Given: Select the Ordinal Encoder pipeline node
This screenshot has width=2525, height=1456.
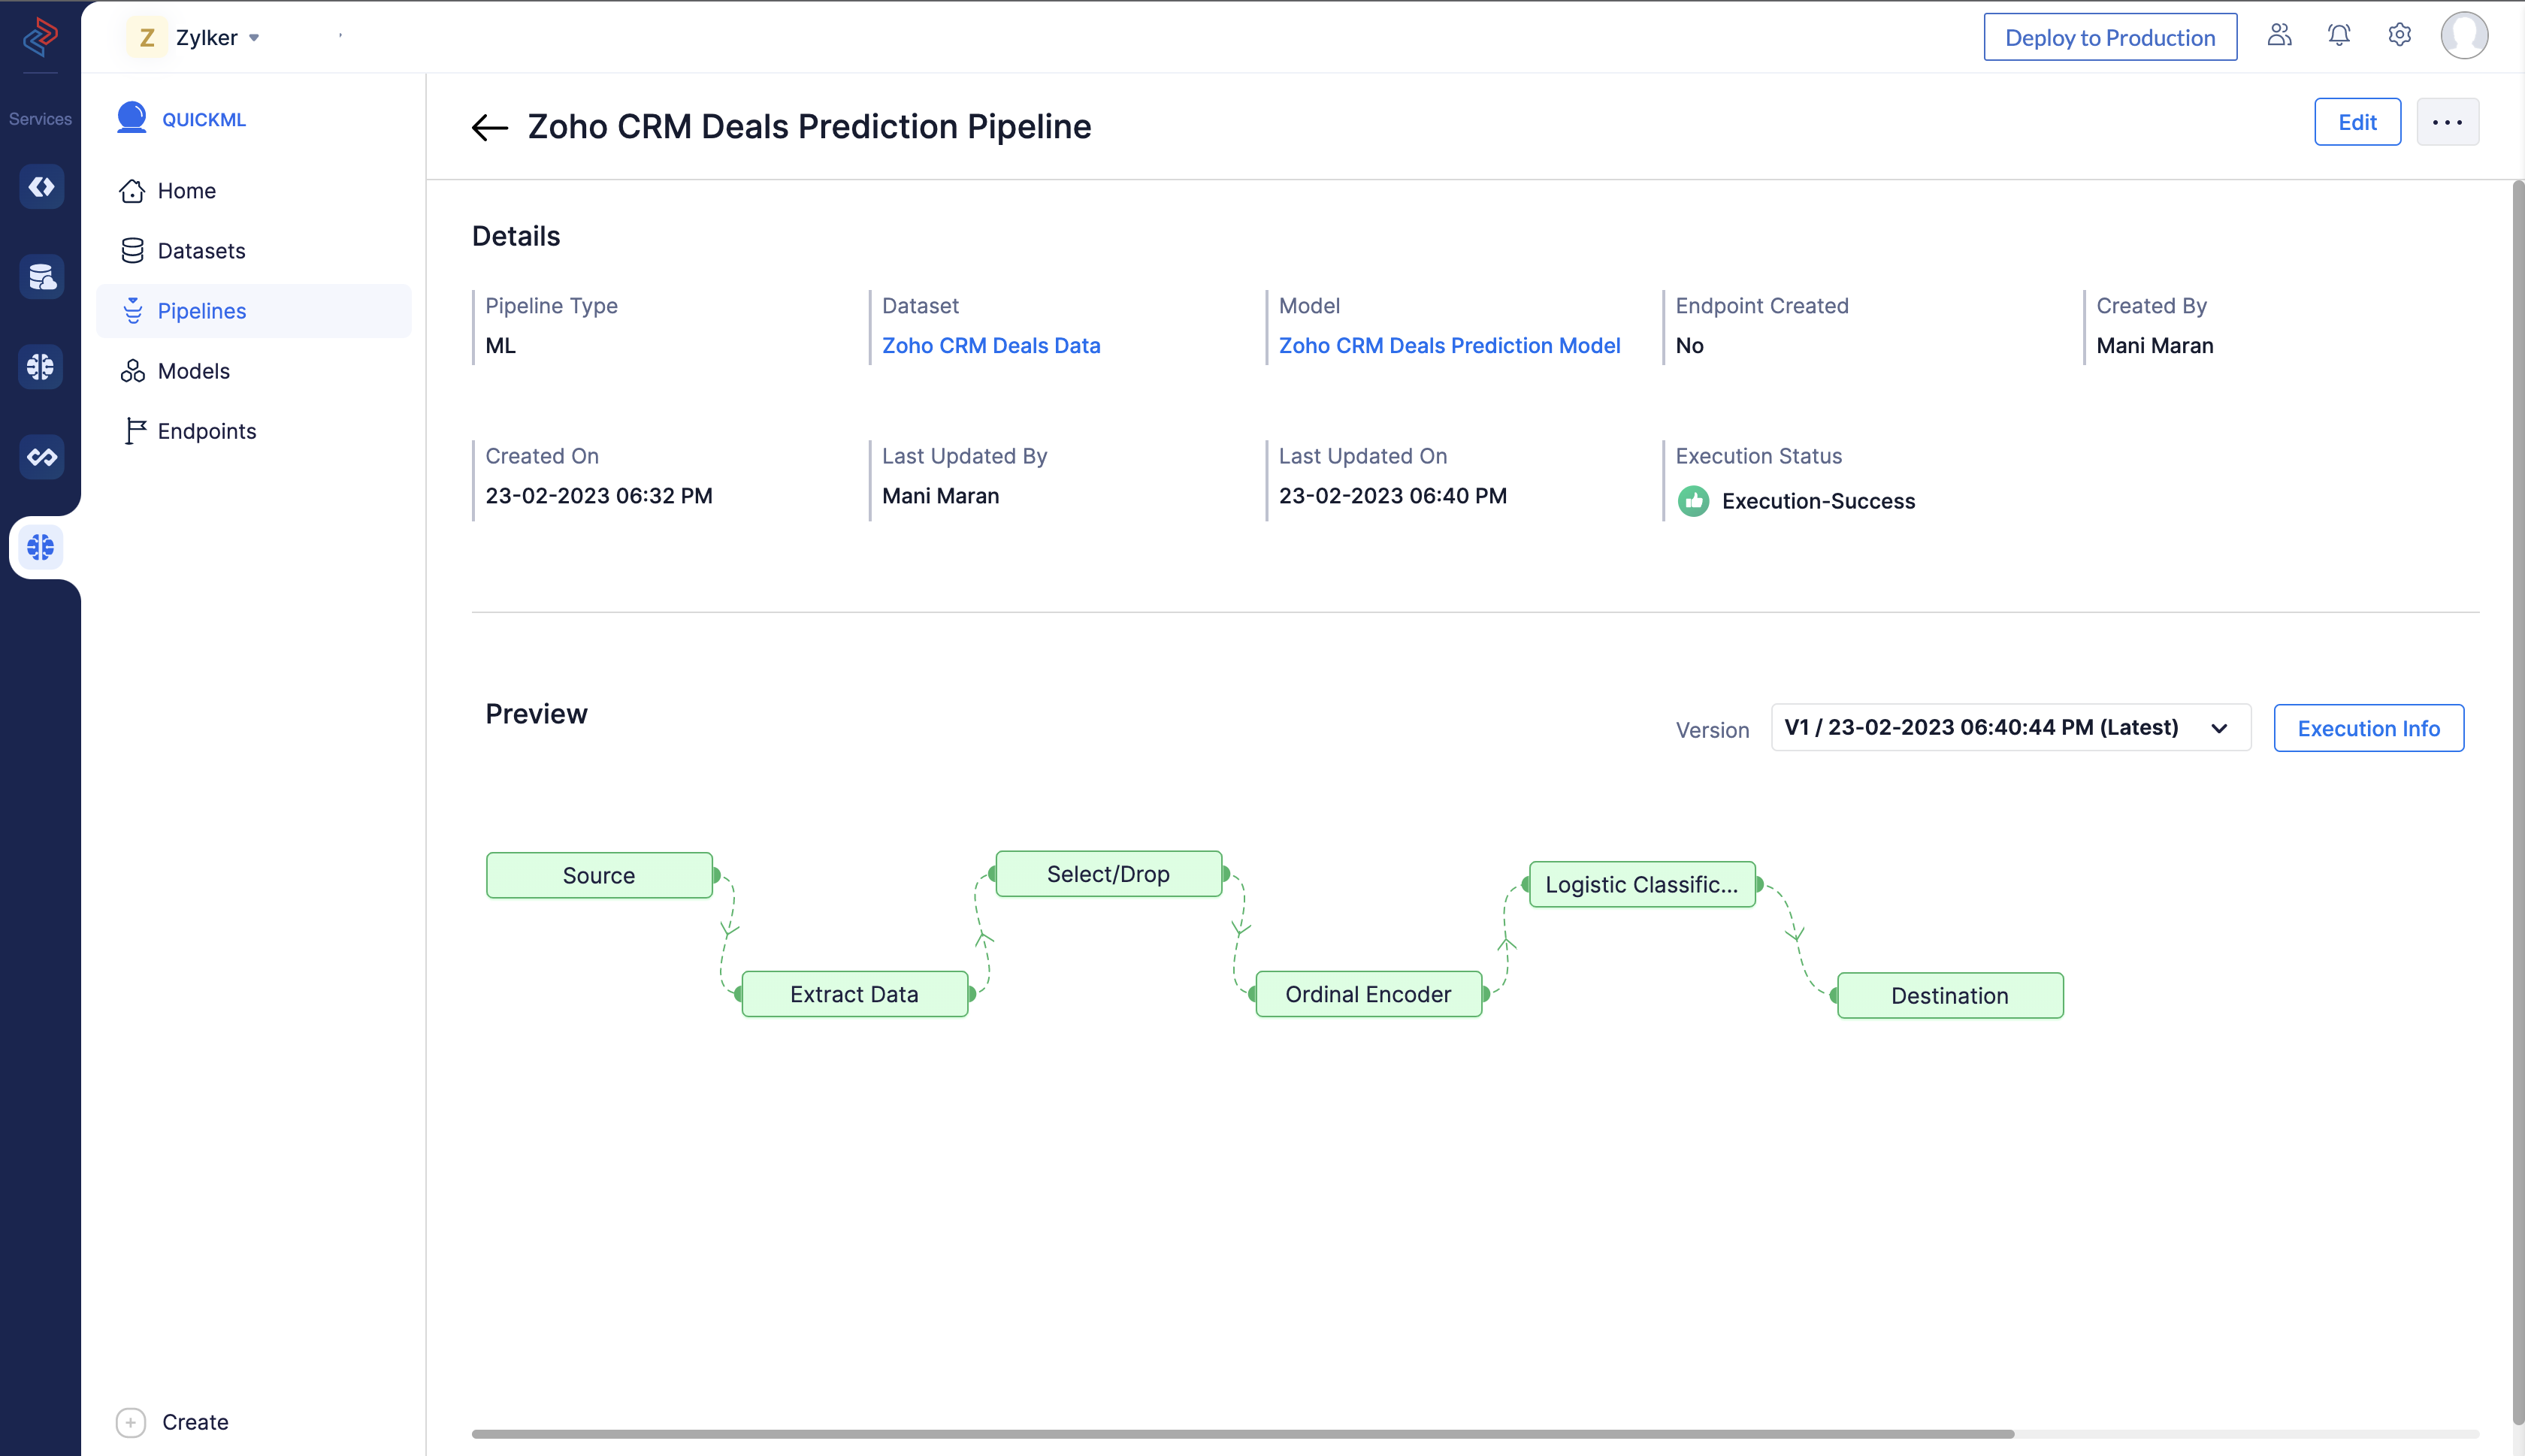Looking at the screenshot, I should 1367,994.
